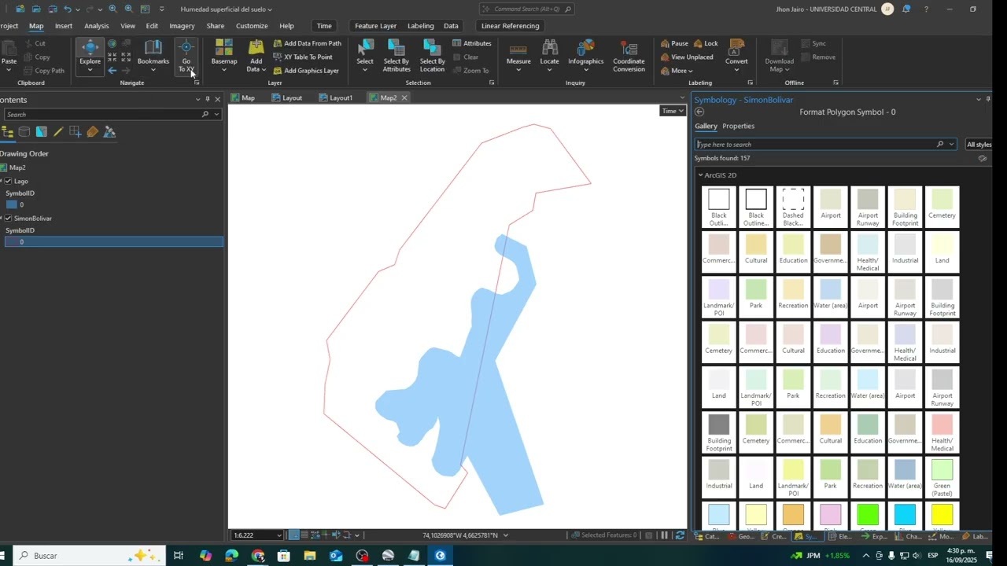Expand the Scale 1:6.222 dropdown
This screenshot has height=566, width=1007.
coord(278,535)
